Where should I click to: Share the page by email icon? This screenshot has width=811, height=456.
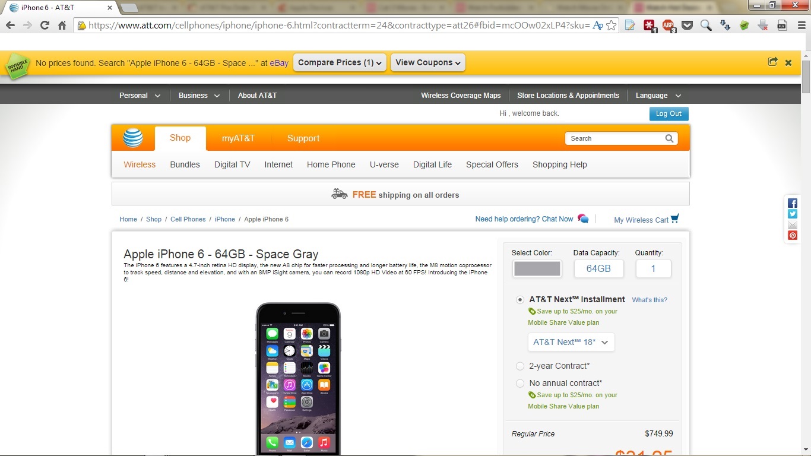(x=793, y=224)
